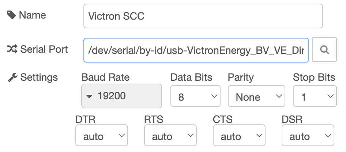Click the Data Bits heading label
Image resolution: width=346 pixels, height=152 pixels.
click(x=191, y=77)
